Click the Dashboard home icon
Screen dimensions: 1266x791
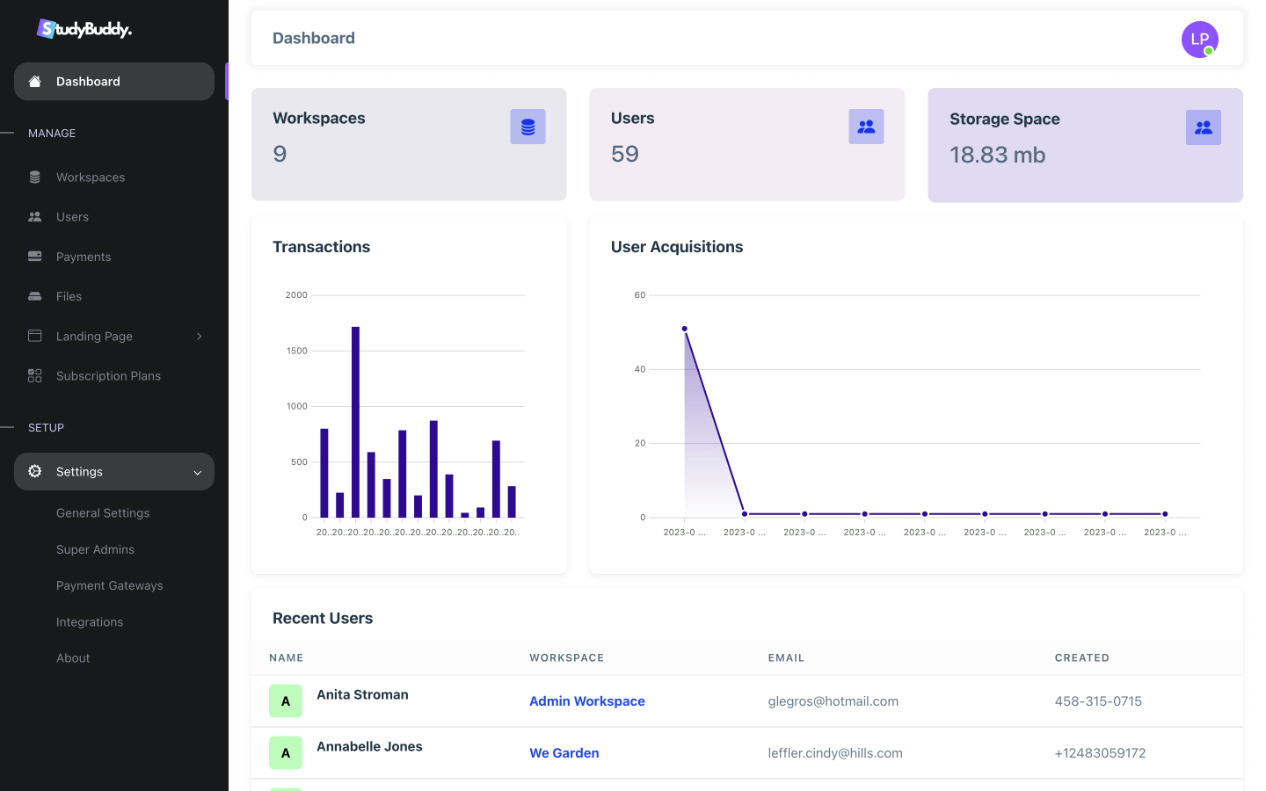[x=35, y=82]
